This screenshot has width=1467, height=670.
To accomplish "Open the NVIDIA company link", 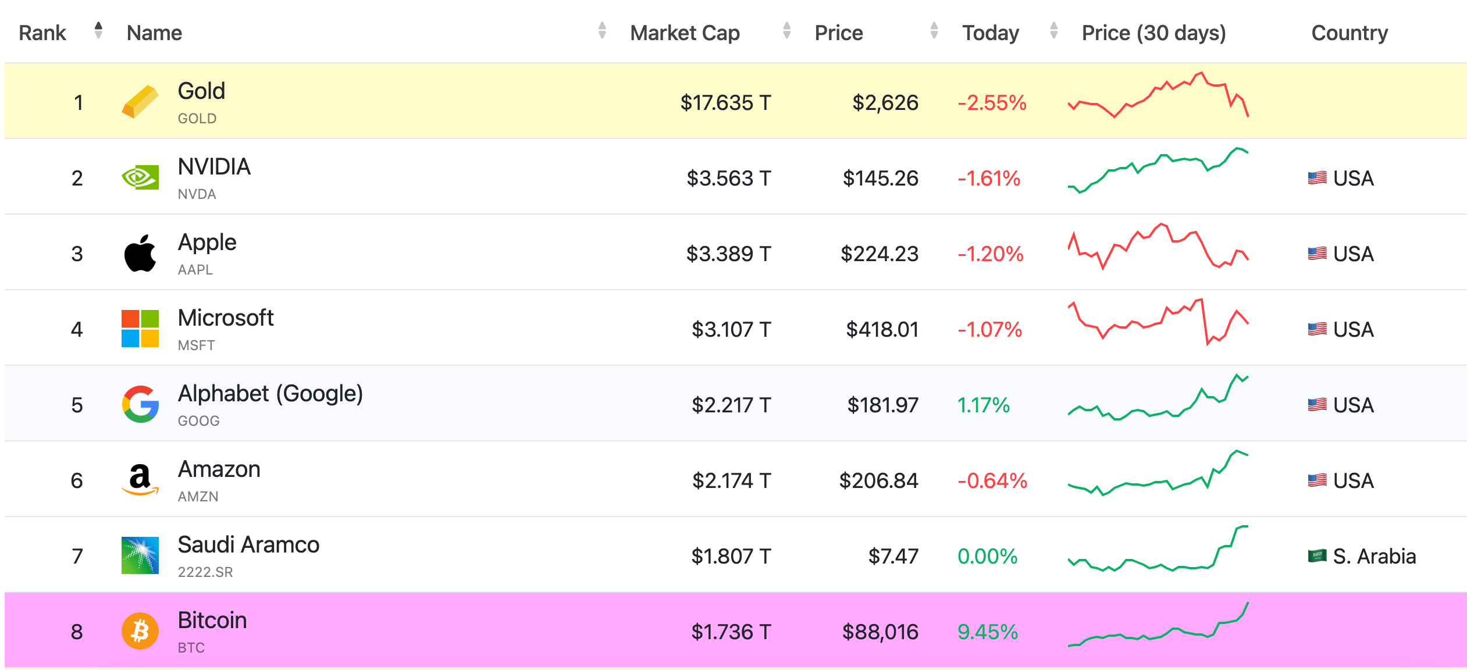I will click(214, 166).
